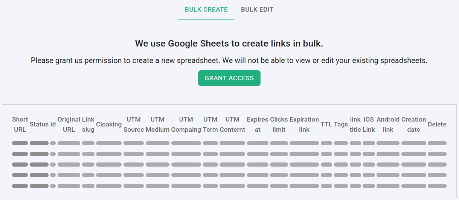This screenshot has width=459, height=200.
Task: Select the UTM Source column header
Action: (x=134, y=125)
